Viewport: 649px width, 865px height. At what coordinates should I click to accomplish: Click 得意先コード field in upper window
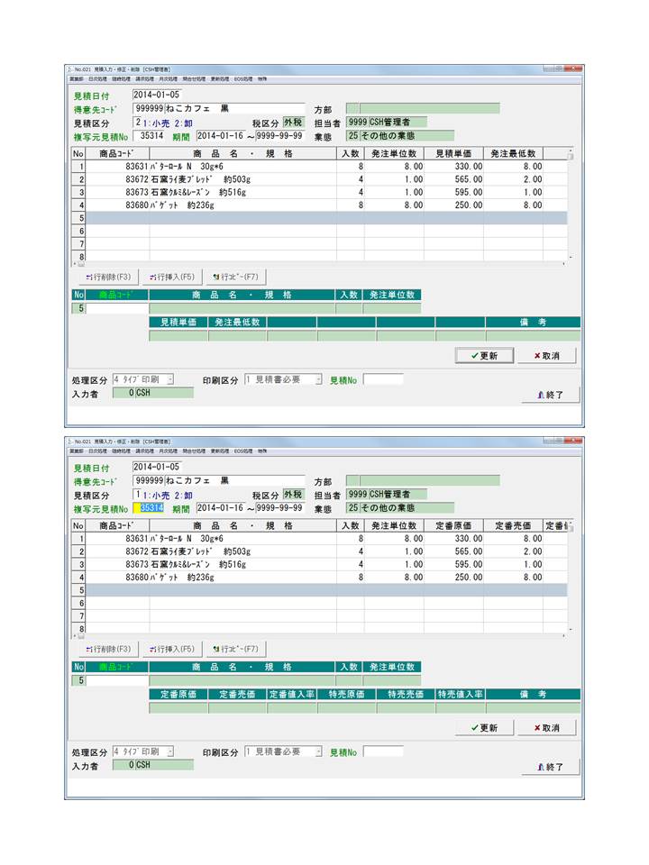[149, 109]
